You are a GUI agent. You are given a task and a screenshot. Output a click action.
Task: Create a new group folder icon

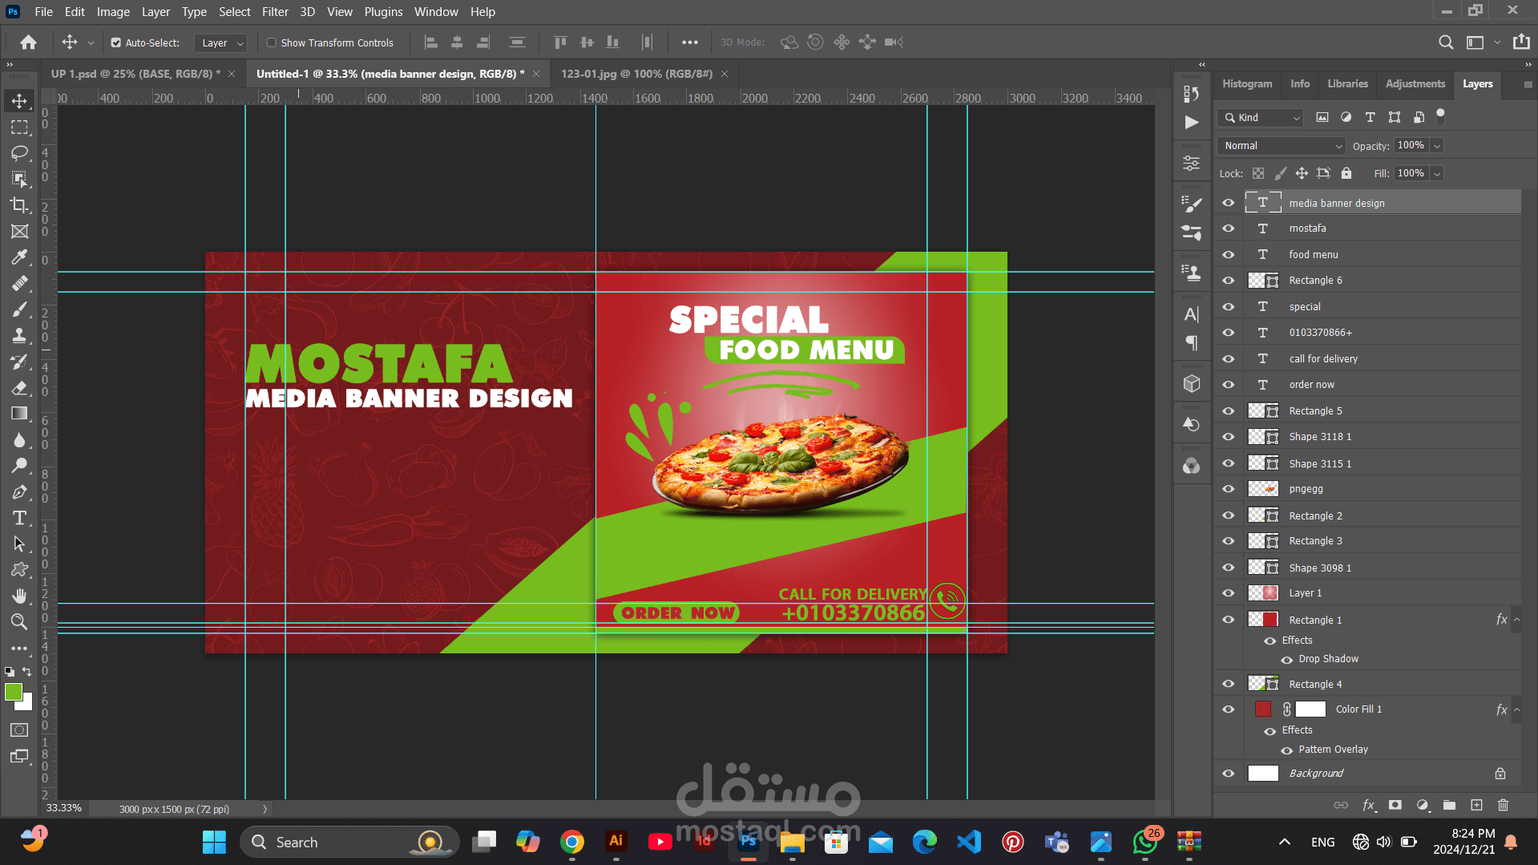pos(1449,805)
